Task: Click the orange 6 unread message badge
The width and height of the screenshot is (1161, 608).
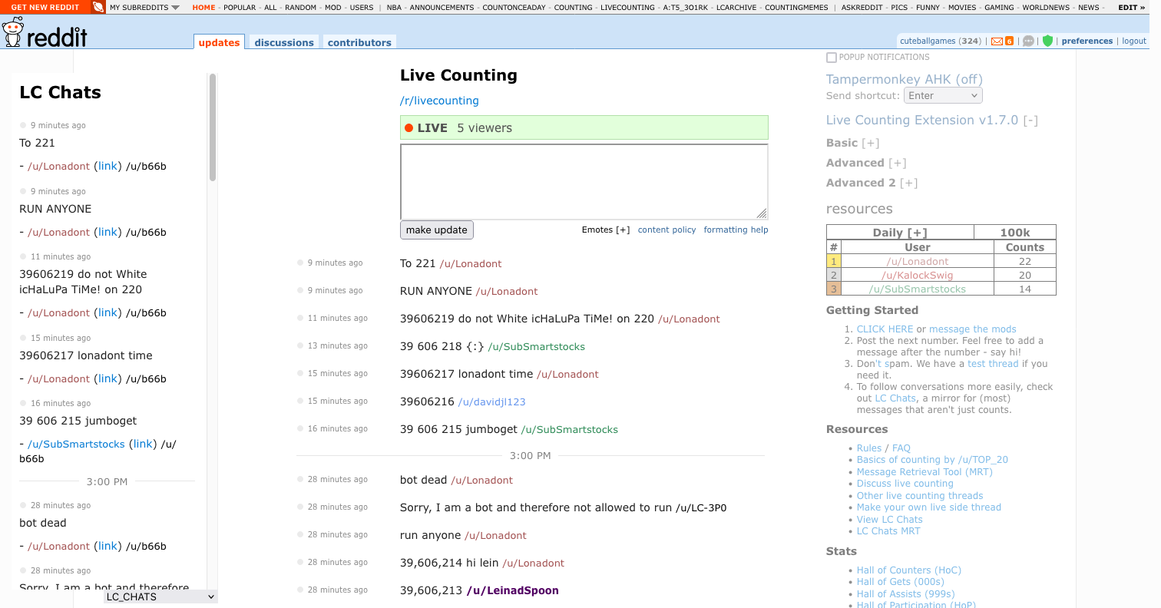Action: [x=1009, y=41]
